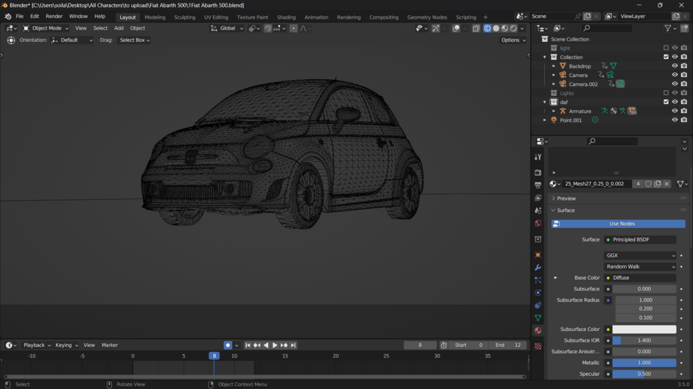Expand the Armature tree item

point(554,111)
